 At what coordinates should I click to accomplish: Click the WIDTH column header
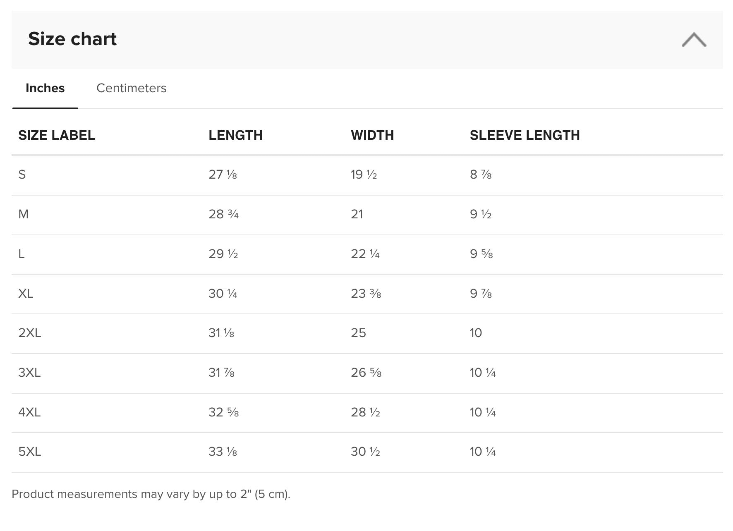(x=372, y=135)
